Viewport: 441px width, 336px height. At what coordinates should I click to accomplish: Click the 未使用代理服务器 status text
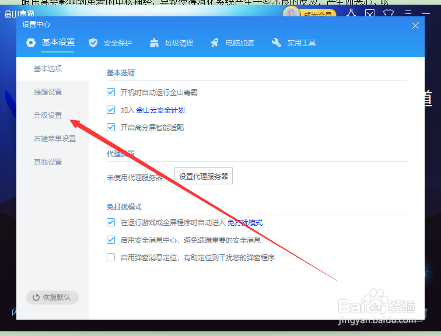tap(135, 178)
